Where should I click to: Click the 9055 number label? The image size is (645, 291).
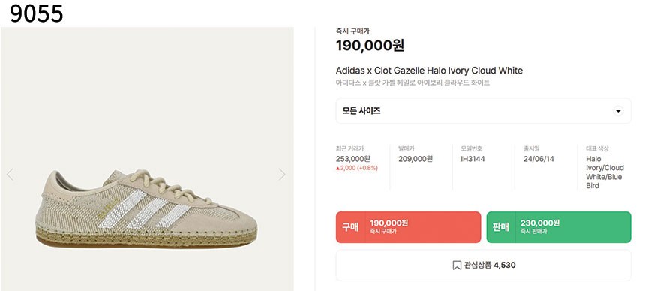point(36,13)
